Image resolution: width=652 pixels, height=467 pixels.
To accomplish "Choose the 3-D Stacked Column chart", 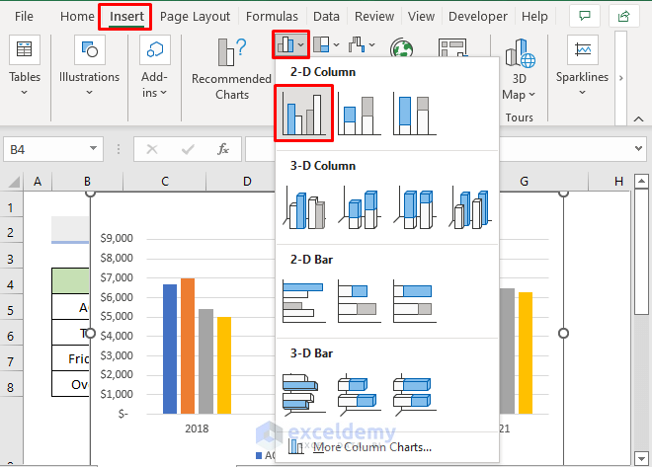I will 360,207.
